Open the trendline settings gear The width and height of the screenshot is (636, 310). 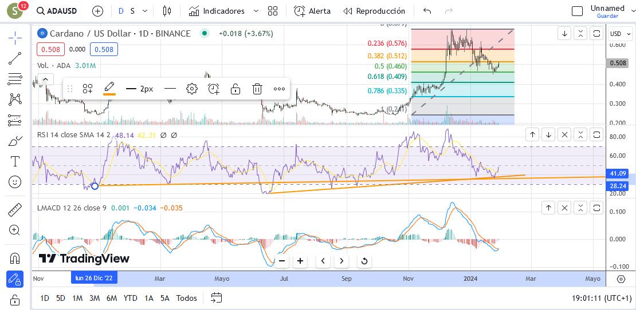(x=192, y=89)
